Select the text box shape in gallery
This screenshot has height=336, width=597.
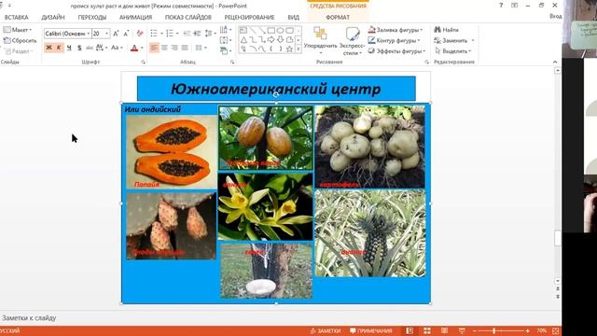pyautogui.click(x=243, y=31)
